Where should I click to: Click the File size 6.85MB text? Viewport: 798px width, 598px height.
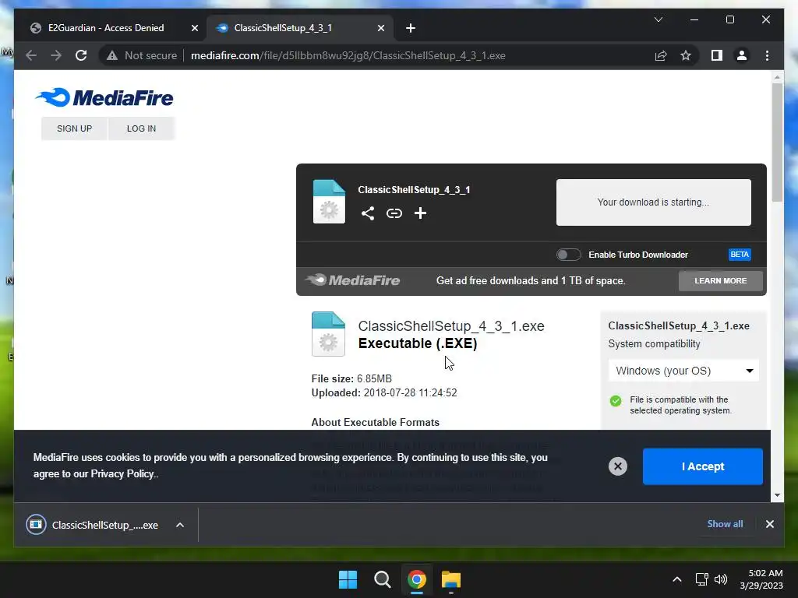click(x=351, y=379)
